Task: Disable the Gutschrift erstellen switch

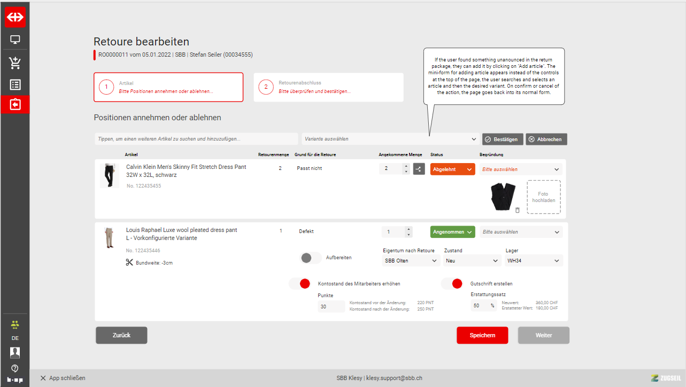Action: point(452,283)
